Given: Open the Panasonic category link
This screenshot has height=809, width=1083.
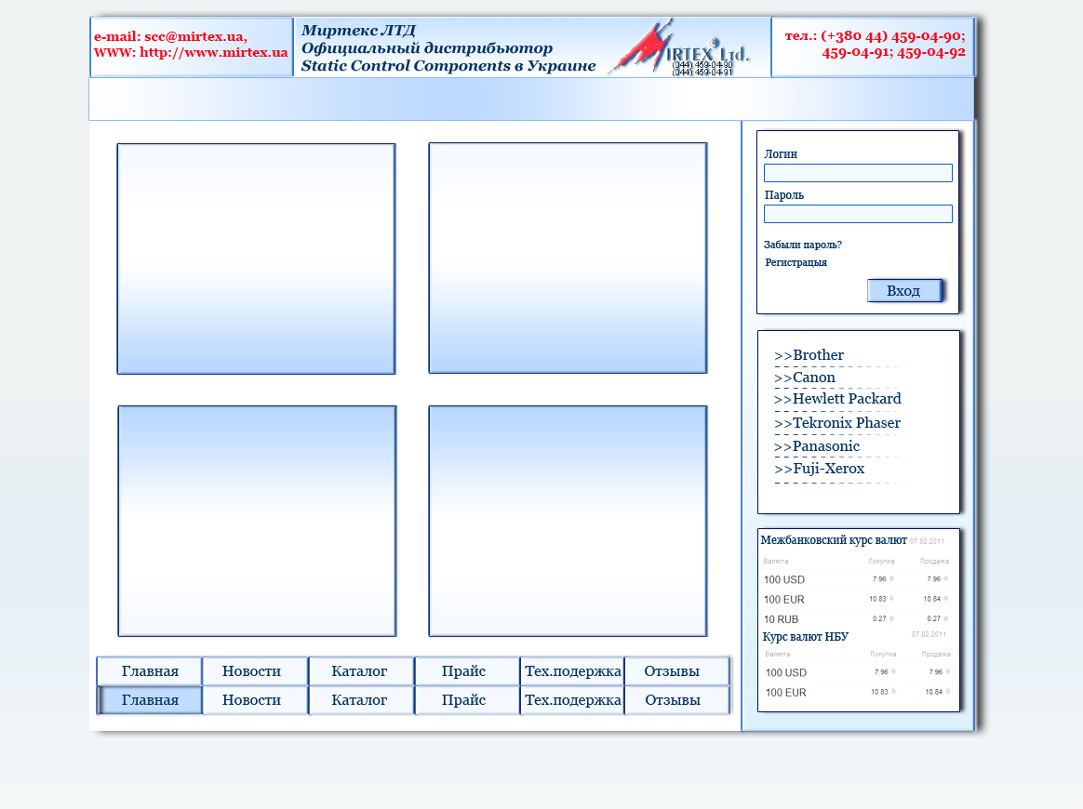Looking at the screenshot, I should pyautogui.click(x=817, y=446).
